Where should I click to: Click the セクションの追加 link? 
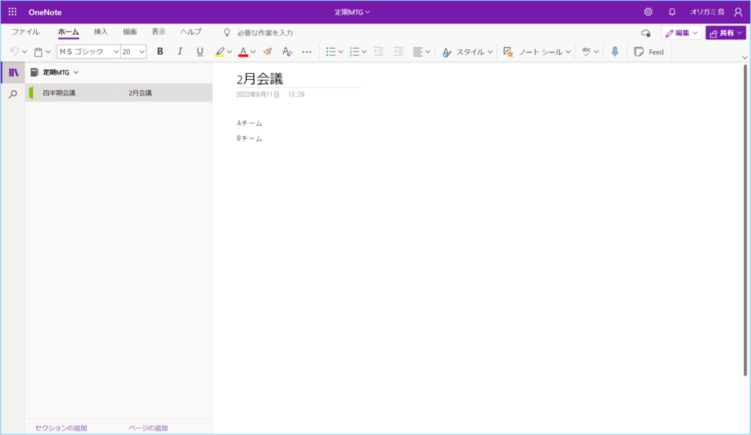coord(61,428)
